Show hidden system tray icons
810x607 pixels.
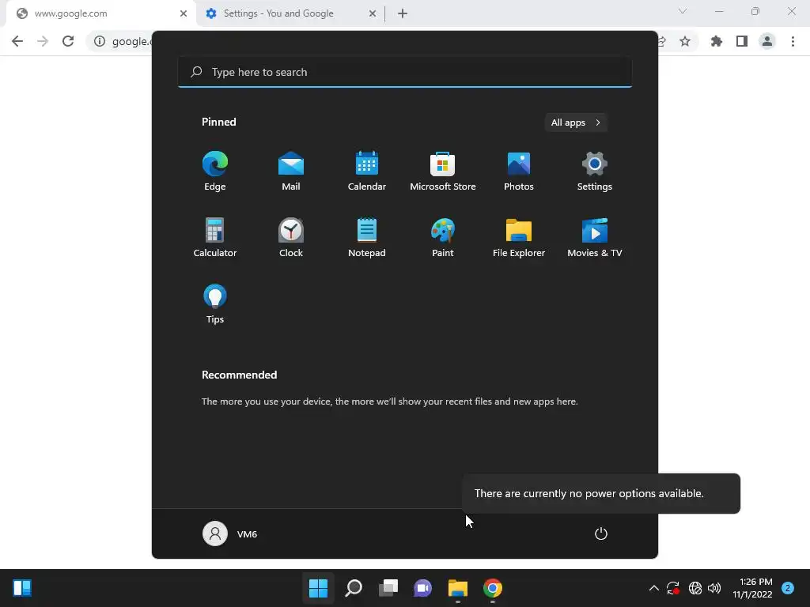[653, 588]
